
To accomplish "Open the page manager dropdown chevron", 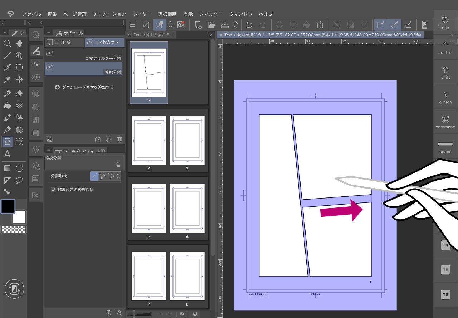I will 210,35.
